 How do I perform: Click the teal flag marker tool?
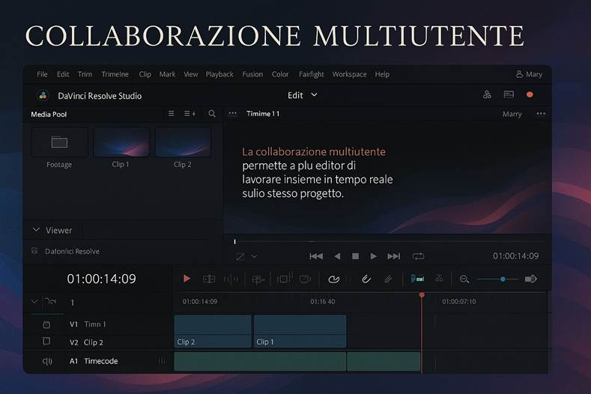tap(417, 279)
